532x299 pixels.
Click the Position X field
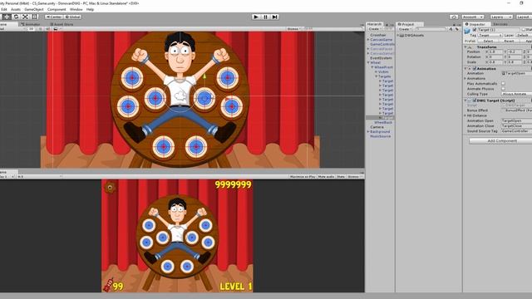click(x=496, y=51)
